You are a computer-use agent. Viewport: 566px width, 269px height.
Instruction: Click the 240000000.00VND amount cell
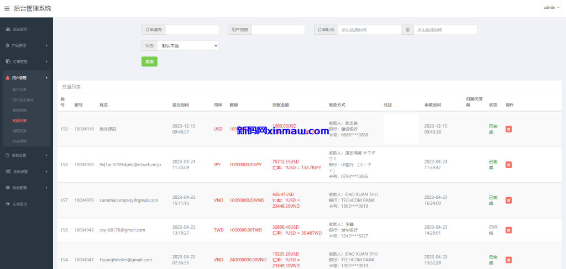(248, 260)
